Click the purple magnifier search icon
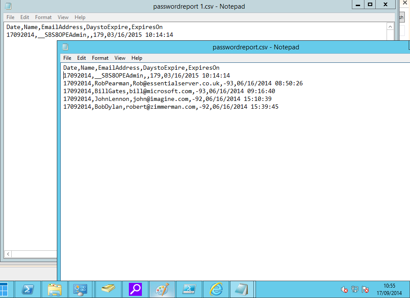Viewport: 410px width, 298px height. point(135,289)
